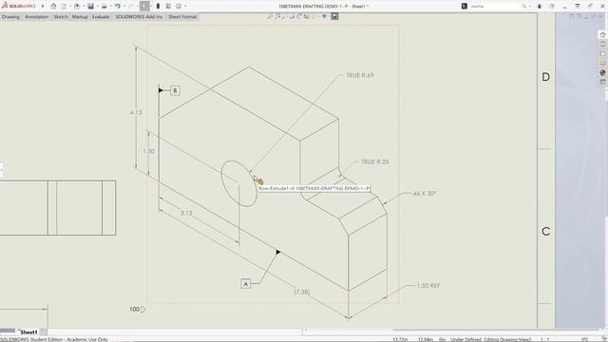Image resolution: width=608 pixels, height=342 pixels.
Task: Open Custom Properties in task pane
Action: tap(602, 82)
